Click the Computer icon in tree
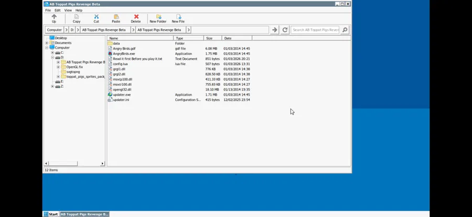Image resolution: width=472 pixels, height=217 pixels. pyautogui.click(x=52, y=48)
